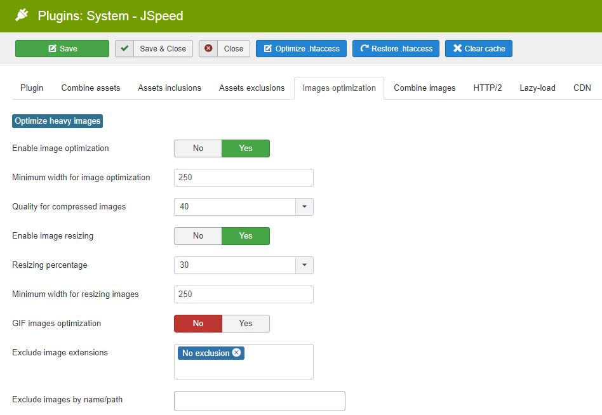Open the Lazy-load tab
The width and height of the screenshot is (602, 415).
[x=537, y=88]
